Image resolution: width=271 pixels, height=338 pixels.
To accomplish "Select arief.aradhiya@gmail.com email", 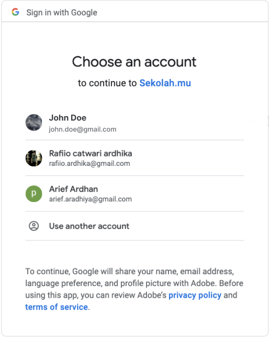I will click(91, 199).
